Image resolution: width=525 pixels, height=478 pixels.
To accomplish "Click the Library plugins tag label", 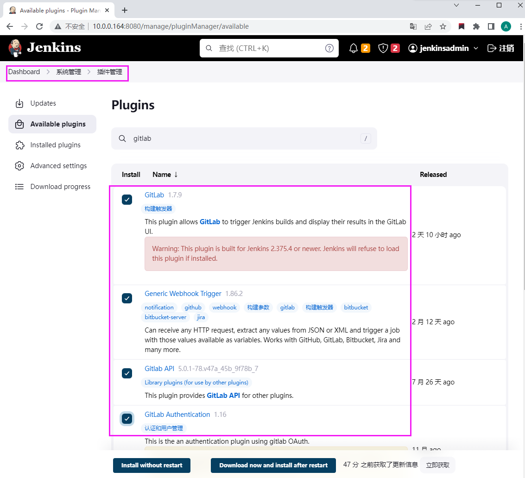I will pos(196,382).
